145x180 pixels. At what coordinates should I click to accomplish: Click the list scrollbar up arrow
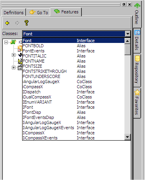[127, 41]
